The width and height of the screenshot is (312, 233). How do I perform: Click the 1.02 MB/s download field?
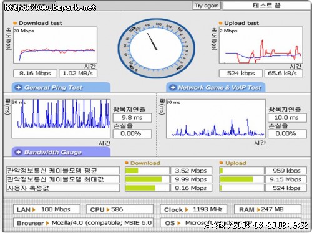(78, 74)
